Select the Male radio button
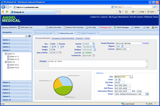The image size is (160, 106). point(51,44)
